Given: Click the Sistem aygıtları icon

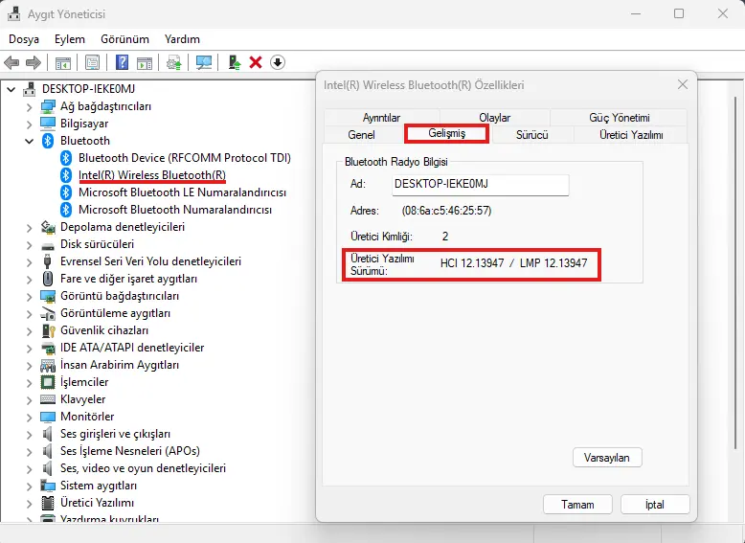Looking at the screenshot, I should click(x=48, y=486).
